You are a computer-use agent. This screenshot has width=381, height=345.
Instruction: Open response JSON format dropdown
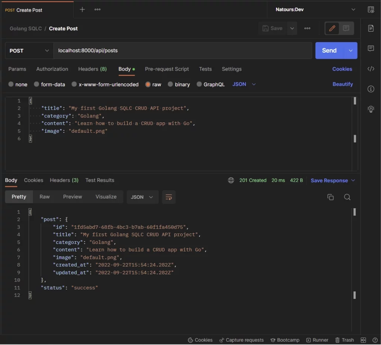[x=142, y=197]
